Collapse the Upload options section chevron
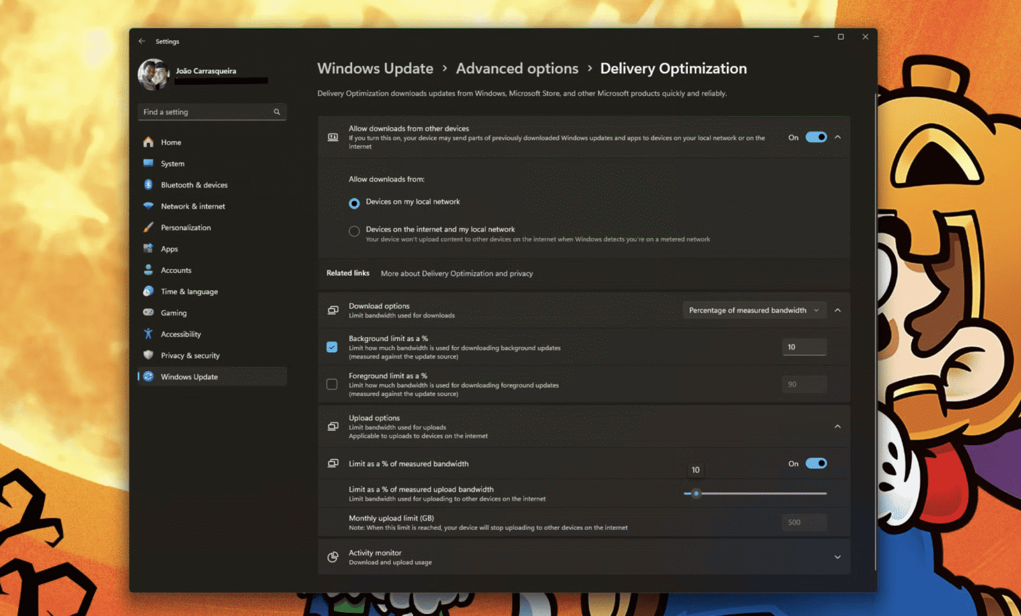1021x616 pixels. point(838,427)
